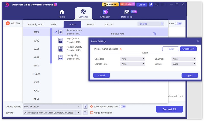This screenshot has width=204, height=121.
Task: Toggle the OFF switch near top right
Action: (x=178, y=23)
